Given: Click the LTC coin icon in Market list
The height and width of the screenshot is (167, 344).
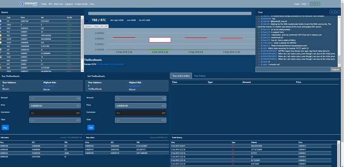Looking at the screenshot, I should pyautogui.click(x=0, y=21).
